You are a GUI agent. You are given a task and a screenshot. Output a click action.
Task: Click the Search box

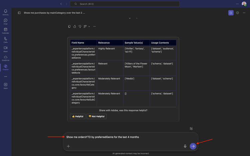[x=125, y=4]
